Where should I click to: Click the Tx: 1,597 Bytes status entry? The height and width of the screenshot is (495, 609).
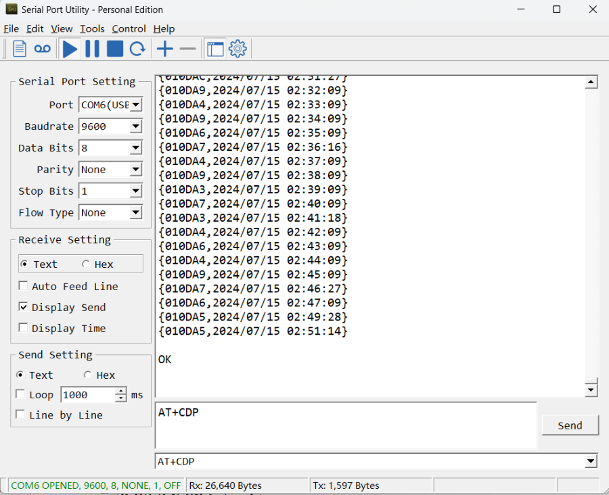pos(371,486)
